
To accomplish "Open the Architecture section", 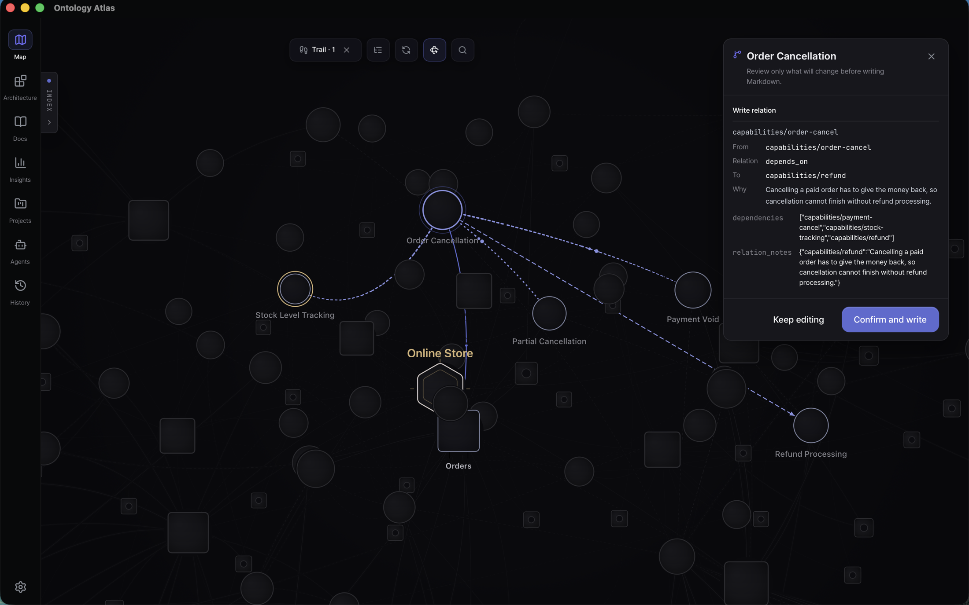I will pyautogui.click(x=20, y=87).
